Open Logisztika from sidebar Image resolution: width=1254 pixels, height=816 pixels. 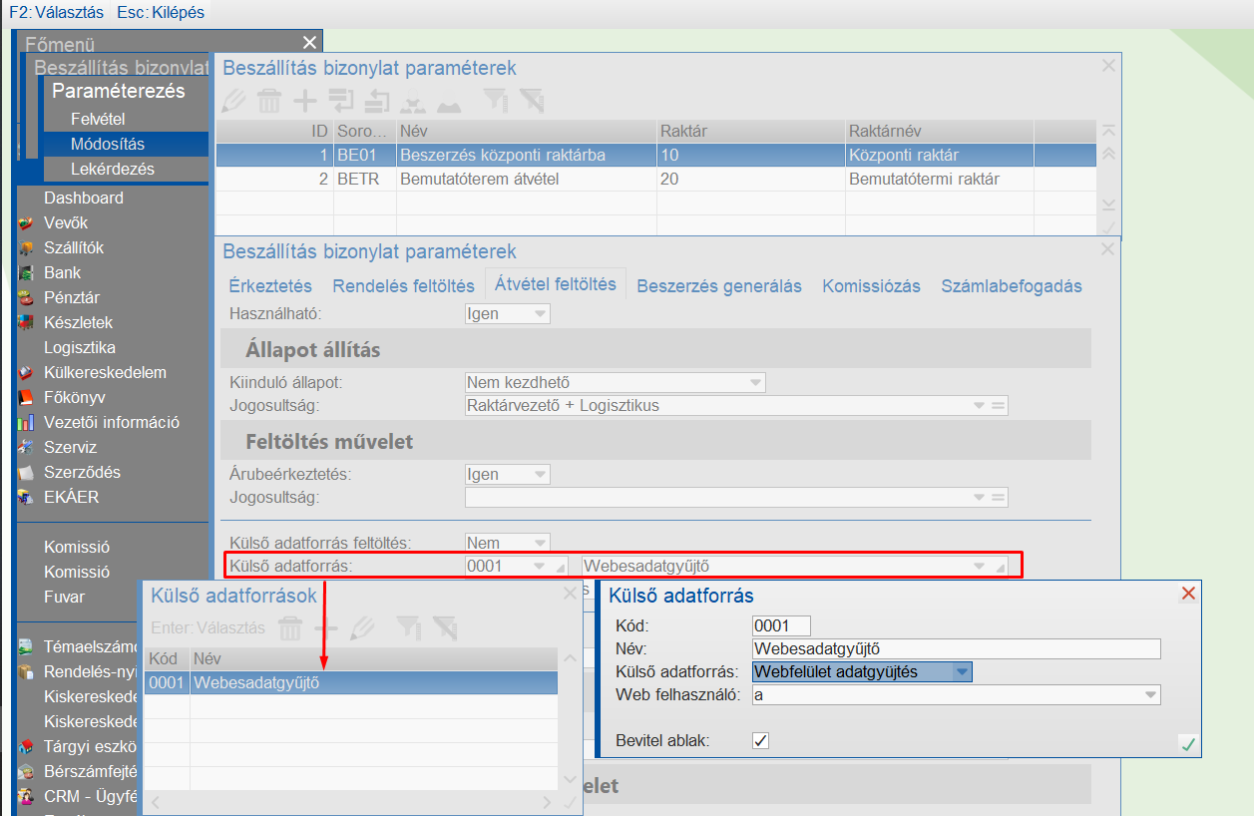[80, 347]
